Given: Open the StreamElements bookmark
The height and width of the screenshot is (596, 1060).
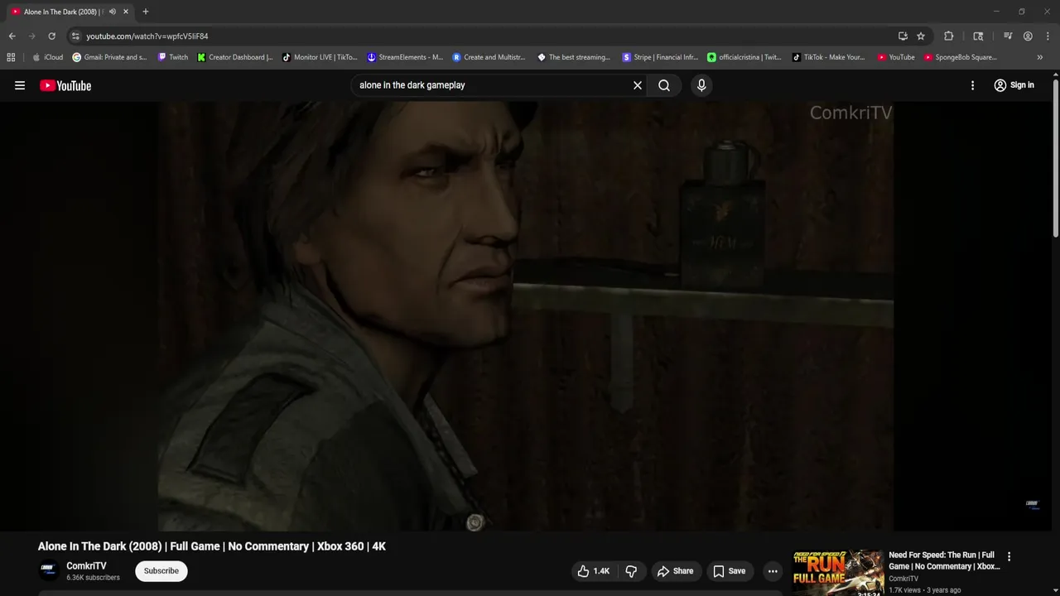Looking at the screenshot, I should (x=405, y=57).
